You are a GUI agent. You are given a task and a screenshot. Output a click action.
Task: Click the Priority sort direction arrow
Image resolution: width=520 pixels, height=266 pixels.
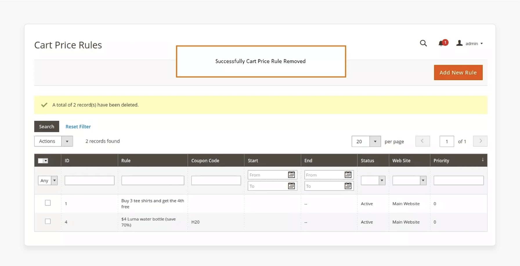click(x=483, y=159)
